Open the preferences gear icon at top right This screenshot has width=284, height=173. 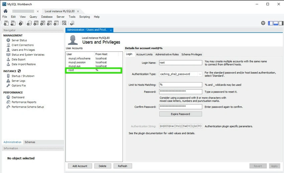click(x=263, y=23)
